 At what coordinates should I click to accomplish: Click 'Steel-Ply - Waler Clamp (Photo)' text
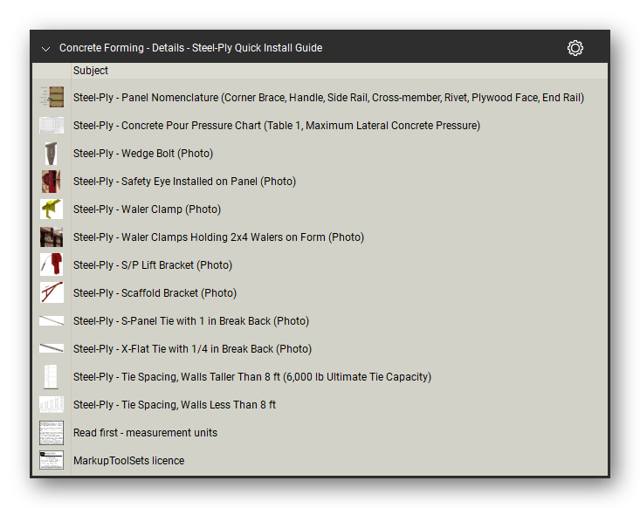(148, 209)
